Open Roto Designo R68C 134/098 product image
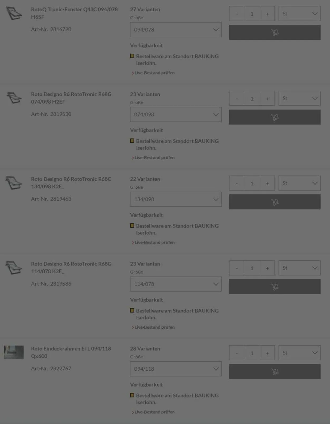The width and height of the screenshot is (330, 424). pyautogui.click(x=14, y=183)
